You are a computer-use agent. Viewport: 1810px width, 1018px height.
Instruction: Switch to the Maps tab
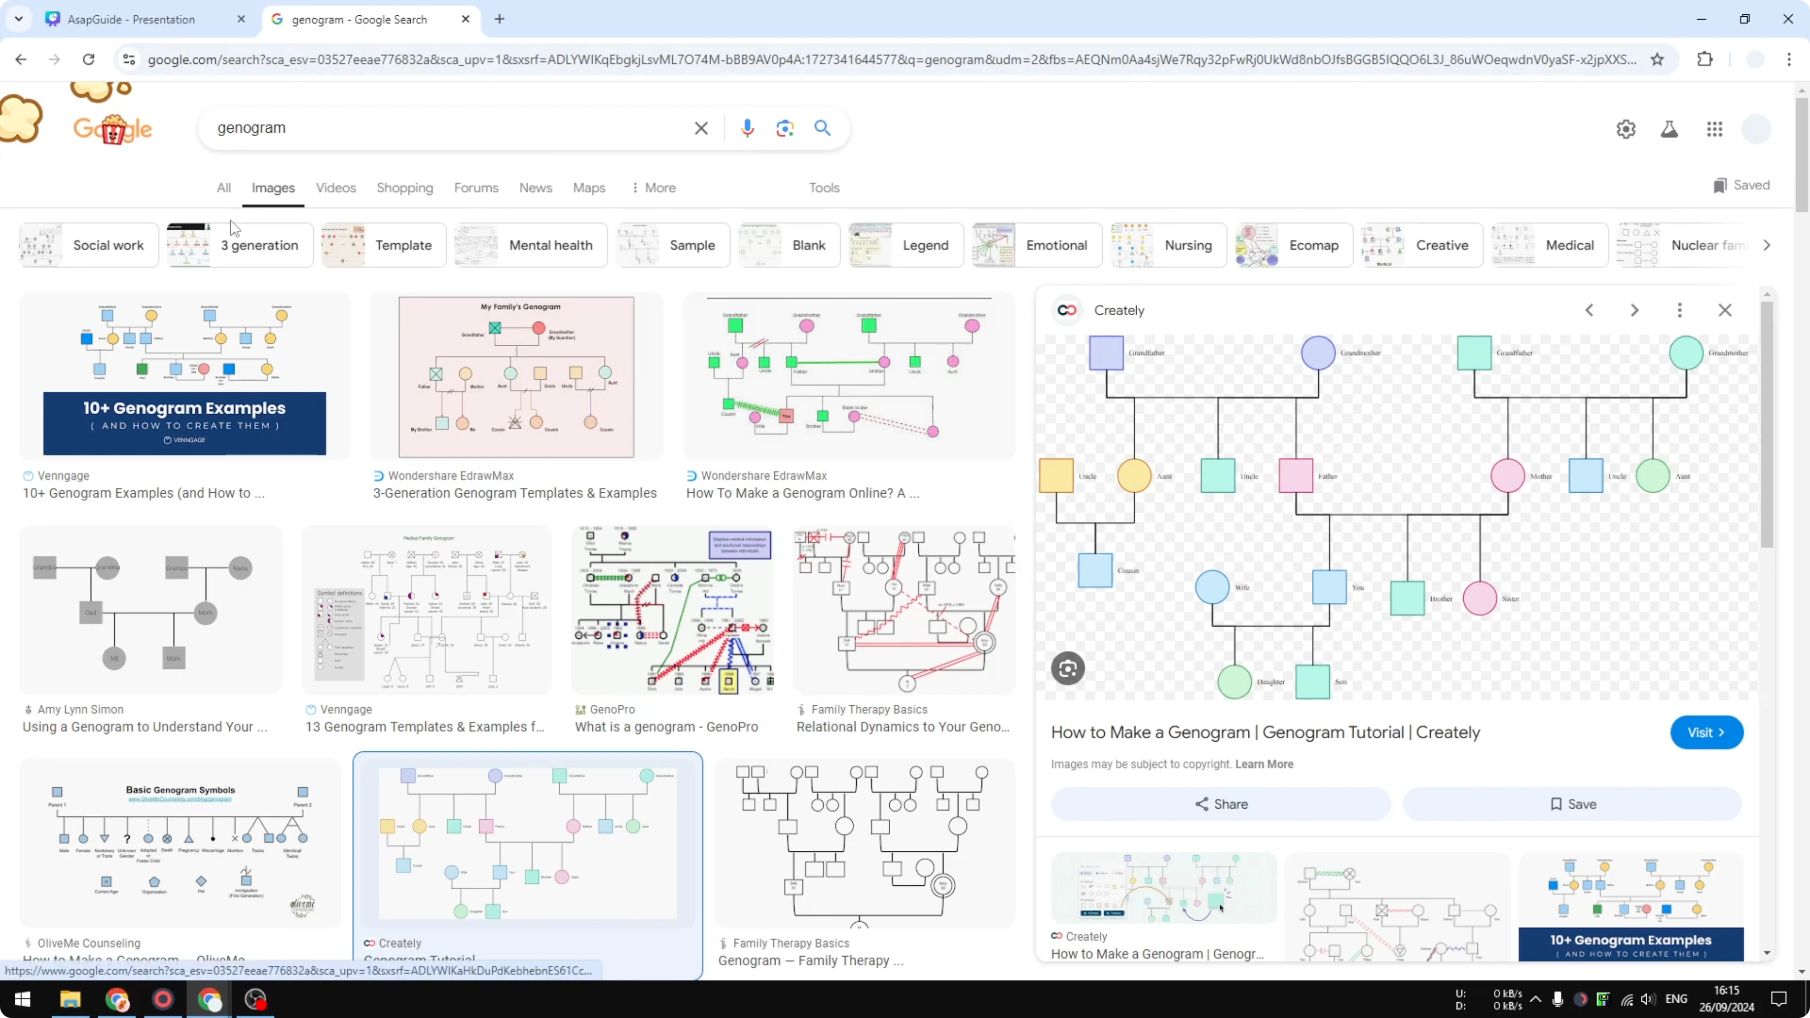tap(589, 188)
